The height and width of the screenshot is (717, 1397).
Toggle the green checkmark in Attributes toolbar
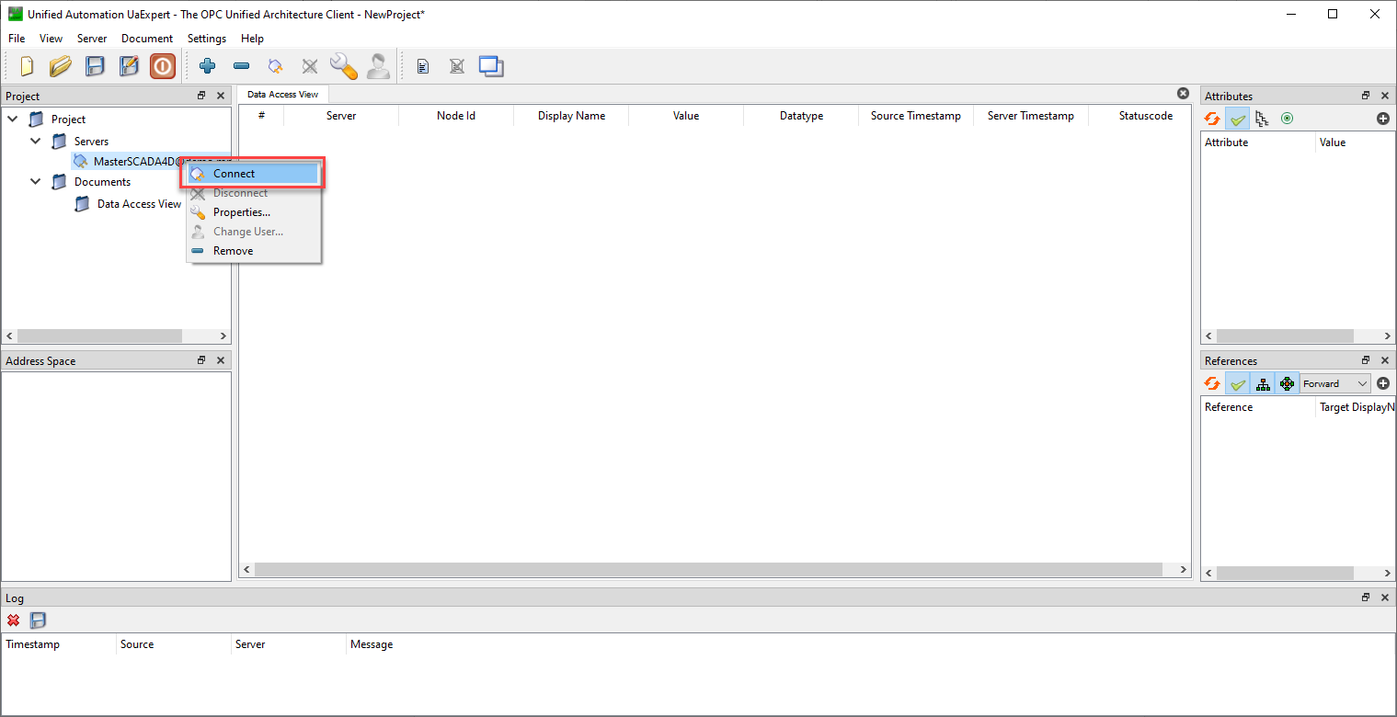(x=1238, y=119)
